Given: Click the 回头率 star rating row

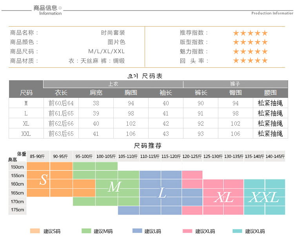Looking at the screenshot, I should pos(250,61).
